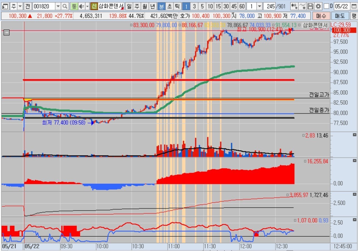Click the data grid icon on chart
Screen dimensions: 358x251
tap(6, 33)
